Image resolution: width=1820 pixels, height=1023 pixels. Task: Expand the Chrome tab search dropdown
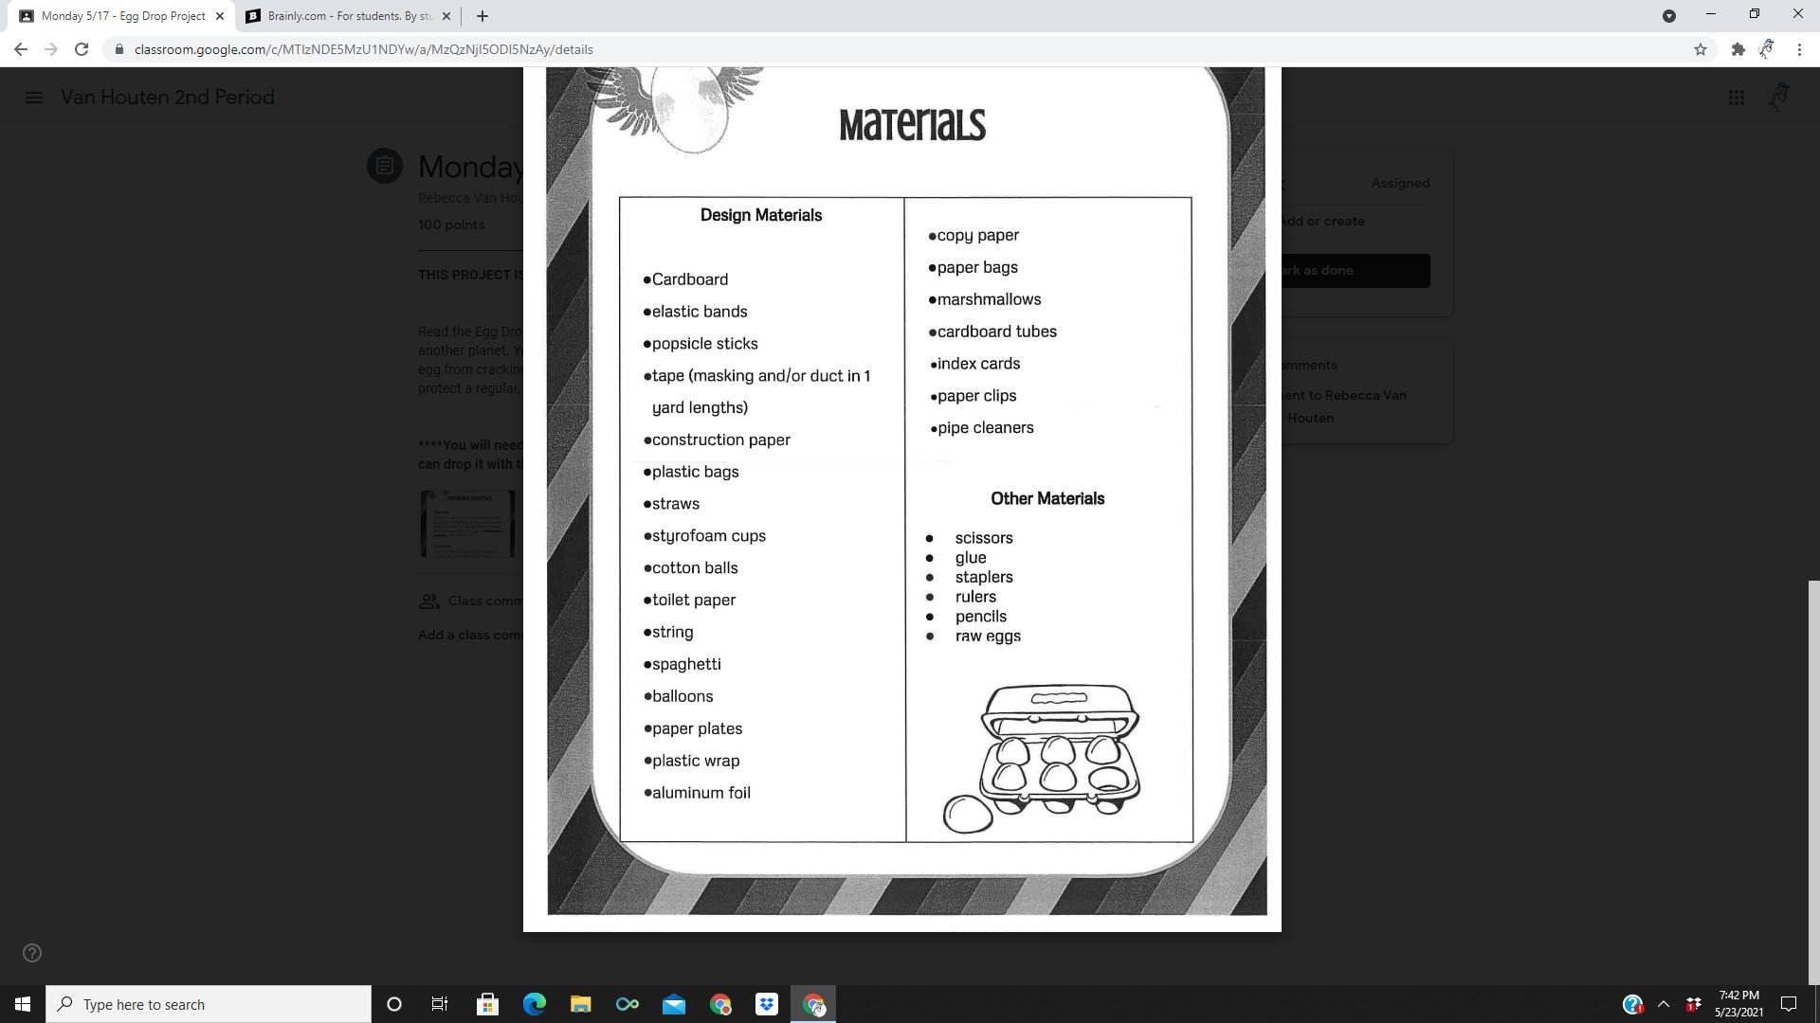(1668, 15)
